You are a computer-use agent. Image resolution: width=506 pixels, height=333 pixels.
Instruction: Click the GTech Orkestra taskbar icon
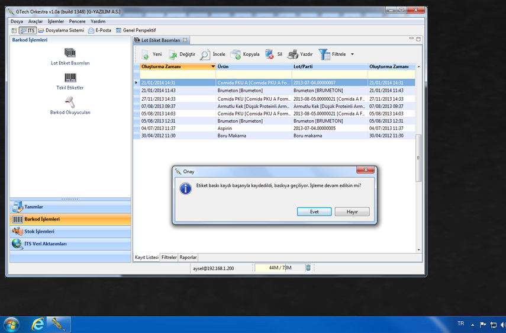pyautogui.click(x=59, y=324)
